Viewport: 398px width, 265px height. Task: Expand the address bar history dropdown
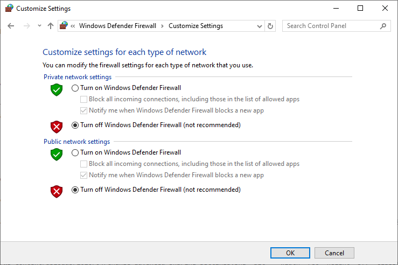[260, 26]
